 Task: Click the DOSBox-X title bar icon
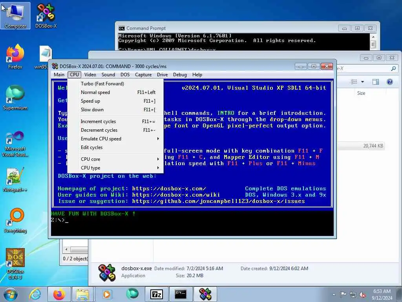[x=55, y=66]
